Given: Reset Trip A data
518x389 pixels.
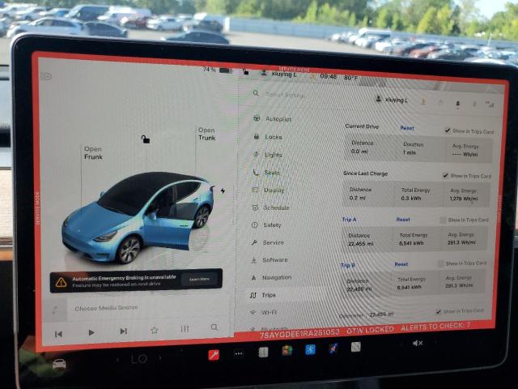Looking at the screenshot, I should [x=403, y=220].
